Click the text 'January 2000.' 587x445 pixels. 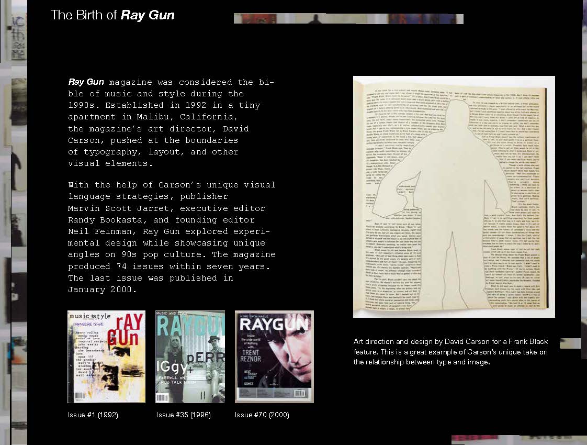pos(102,290)
